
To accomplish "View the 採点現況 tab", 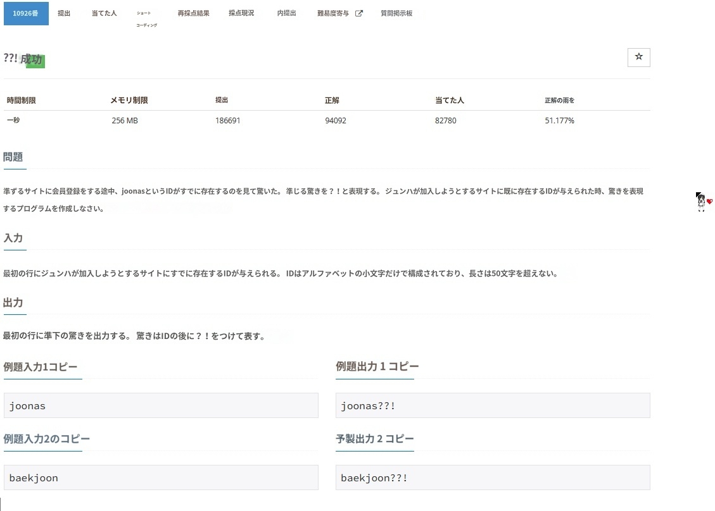I will 241,13.
